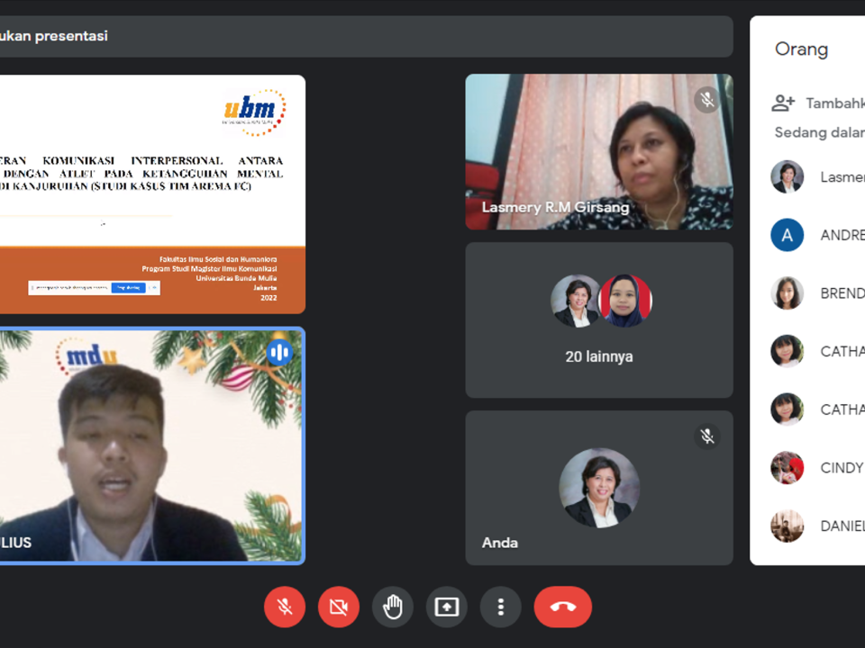Raise hand using hand icon
The image size is (865, 648).
[392, 607]
